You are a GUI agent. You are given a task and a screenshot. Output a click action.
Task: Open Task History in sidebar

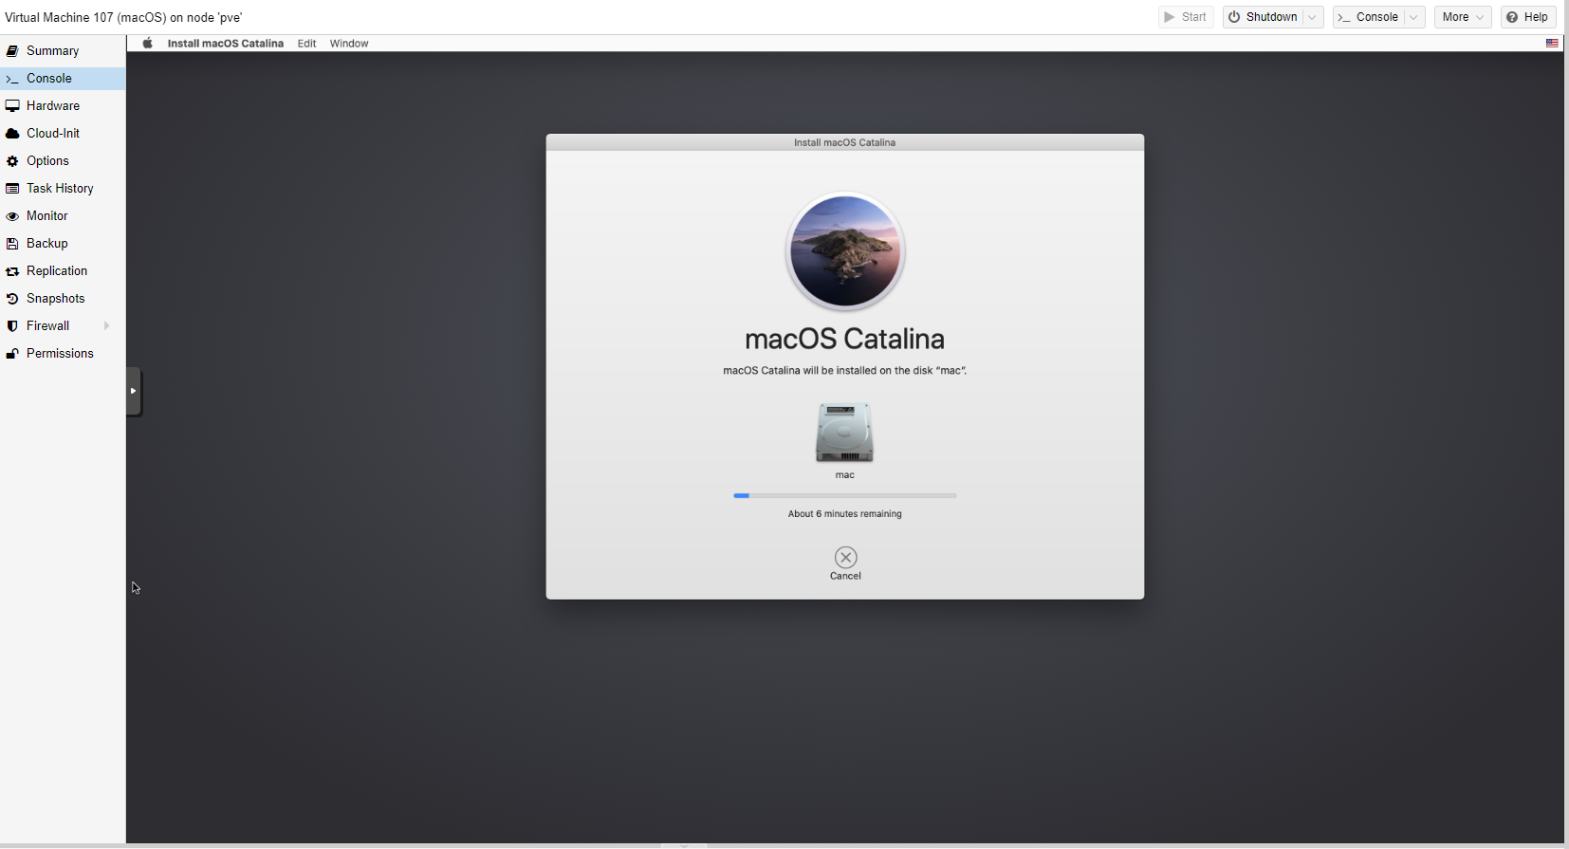pos(59,189)
